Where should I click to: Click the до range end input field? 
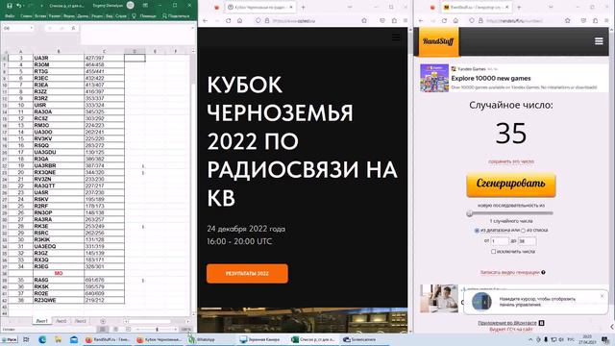[527, 241]
